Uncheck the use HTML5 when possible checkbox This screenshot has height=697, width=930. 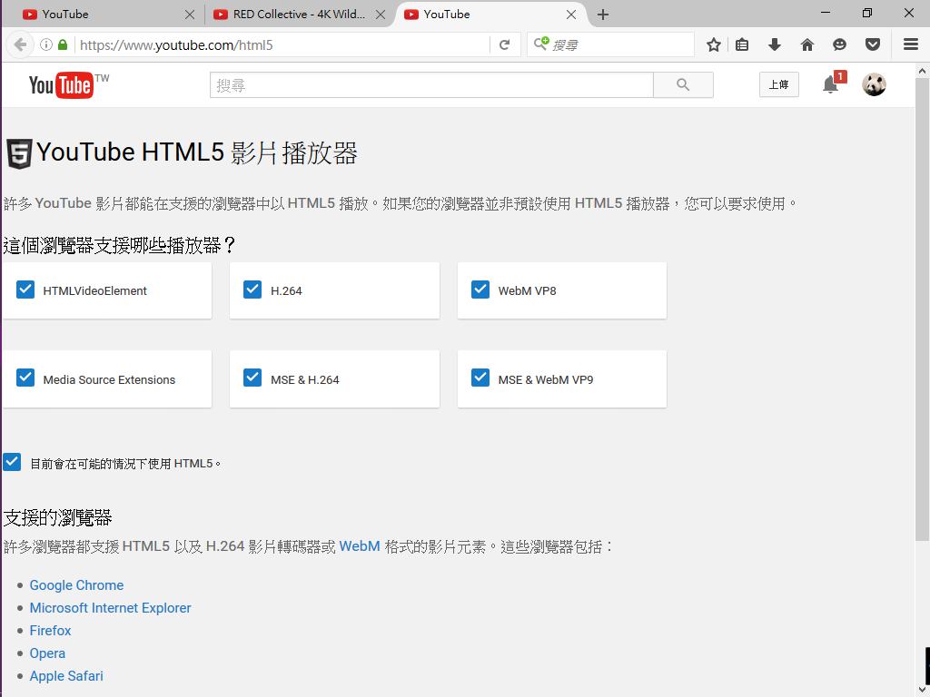click(12, 462)
